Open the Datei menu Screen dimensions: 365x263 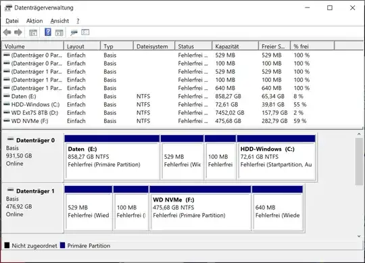click(x=12, y=21)
